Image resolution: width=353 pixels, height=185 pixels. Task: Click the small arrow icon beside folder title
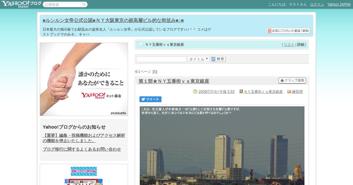pos(141,45)
